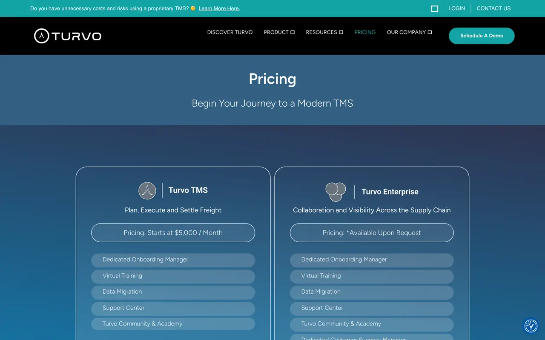Click TMS Support Center row

click(x=173, y=309)
